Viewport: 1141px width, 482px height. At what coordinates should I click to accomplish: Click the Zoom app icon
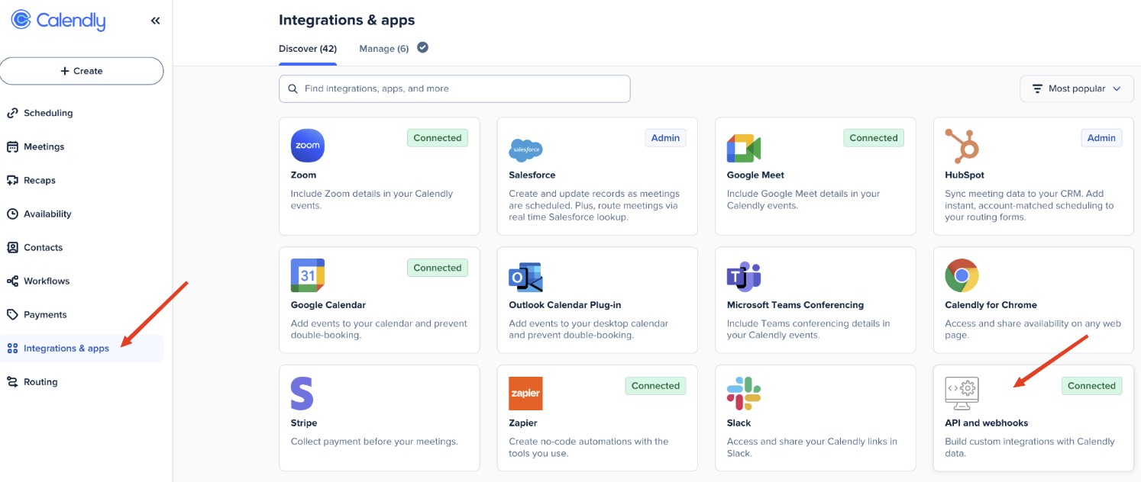(x=308, y=145)
